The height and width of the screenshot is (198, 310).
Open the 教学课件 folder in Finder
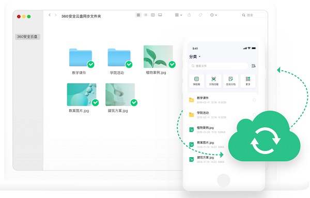[x=81, y=57]
